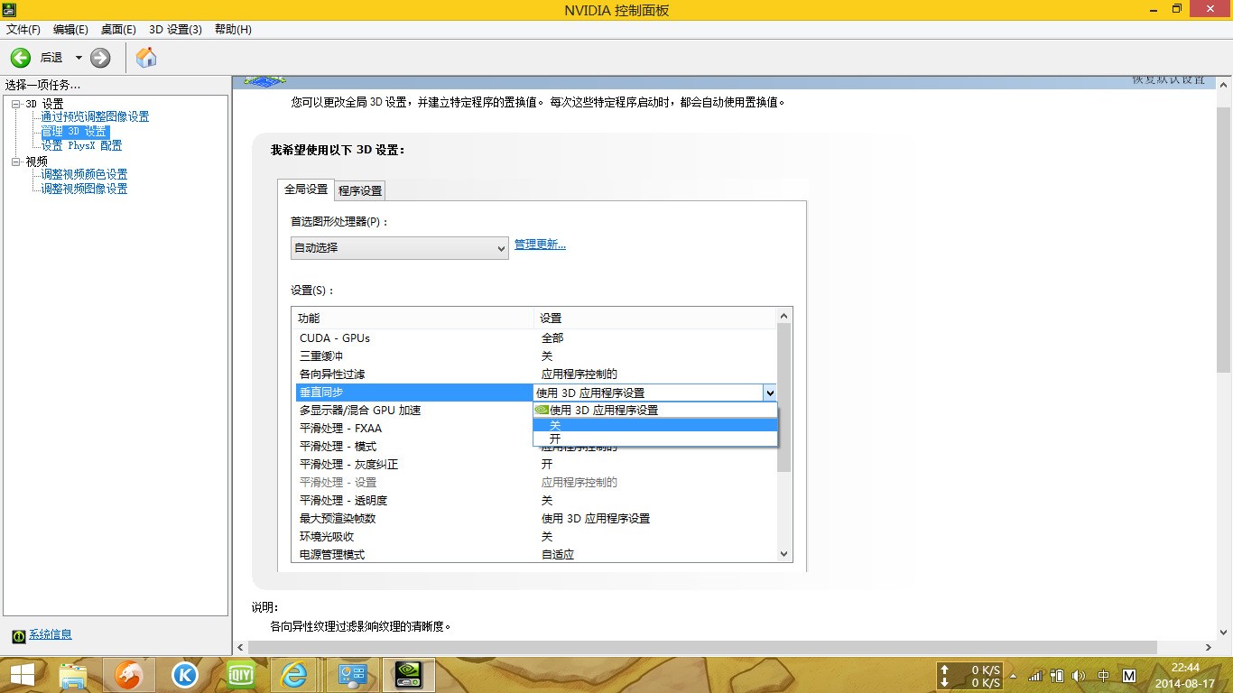Click the gray Forward arrow icon
This screenshot has height=693, width=1233.
[100, 58]
